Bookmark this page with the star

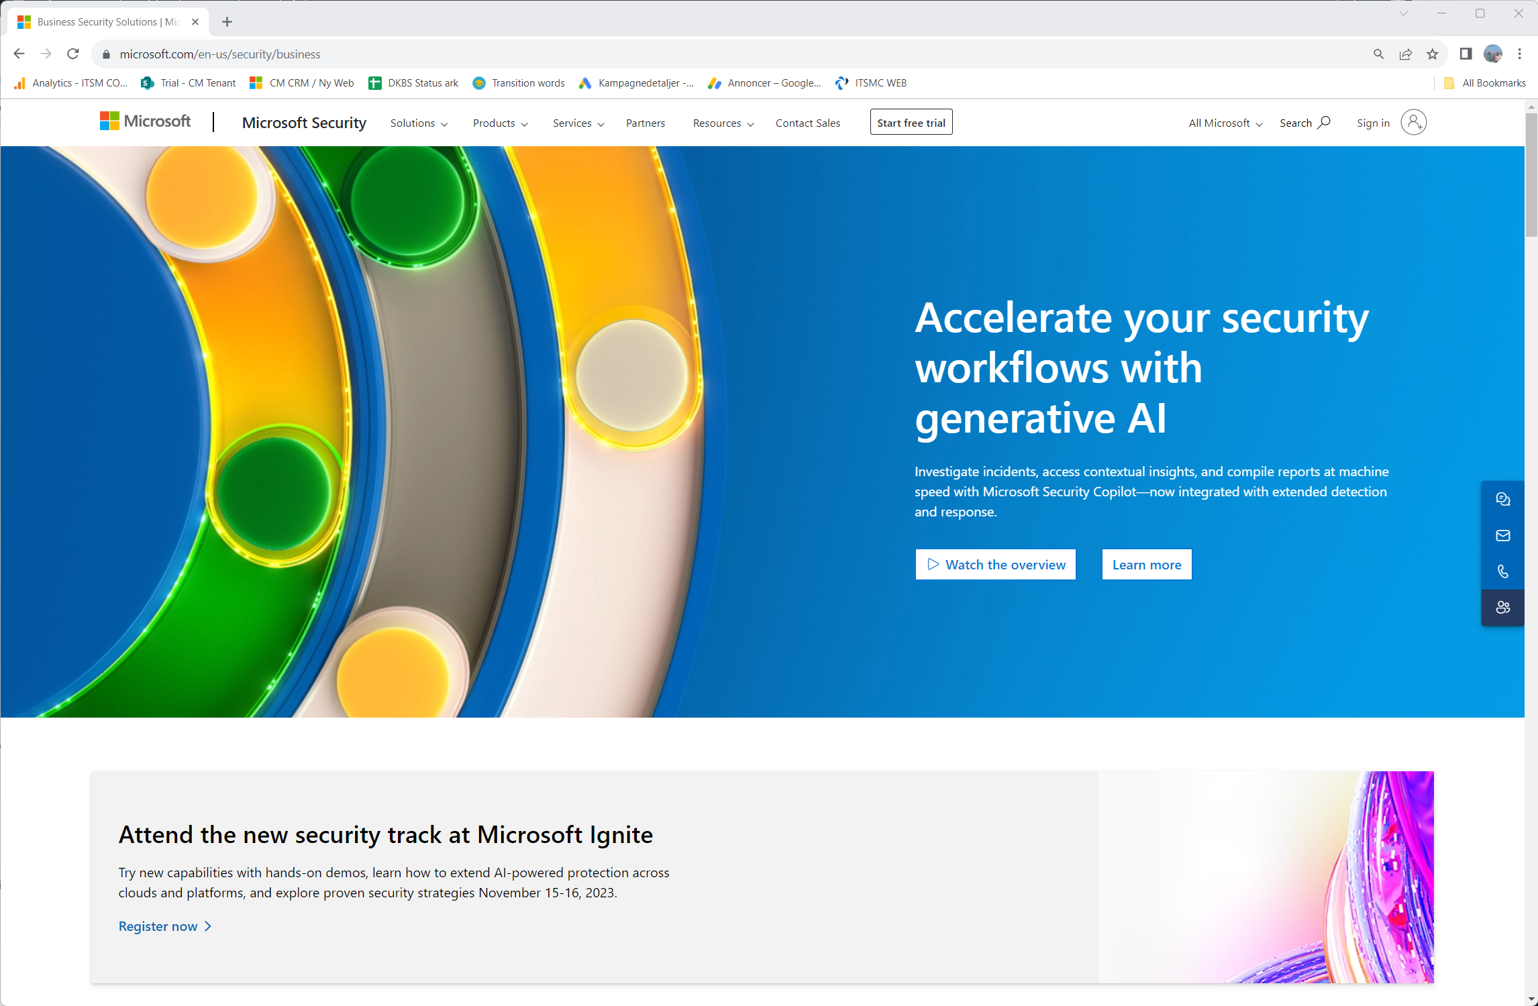click(1432, 54)
